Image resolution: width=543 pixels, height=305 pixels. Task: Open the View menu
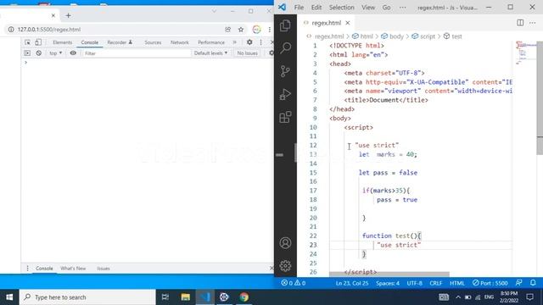tap(368, 8)
